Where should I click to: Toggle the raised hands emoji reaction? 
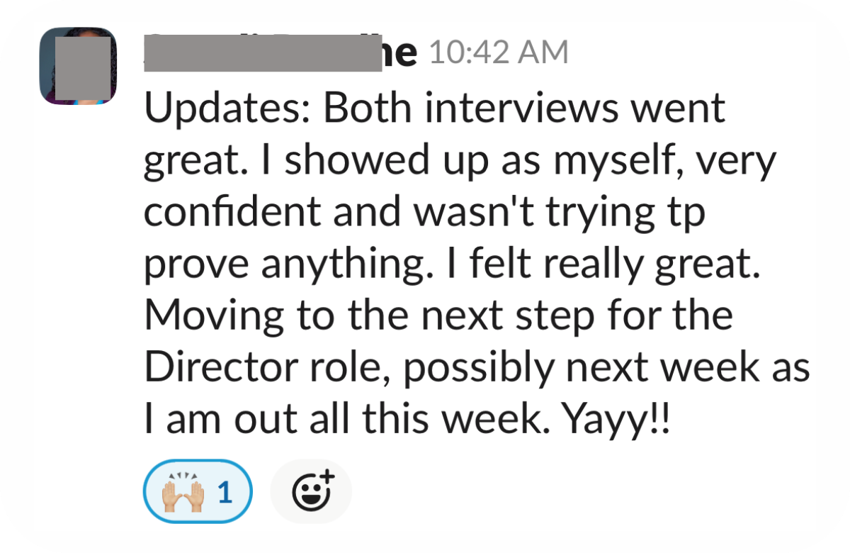198,491
